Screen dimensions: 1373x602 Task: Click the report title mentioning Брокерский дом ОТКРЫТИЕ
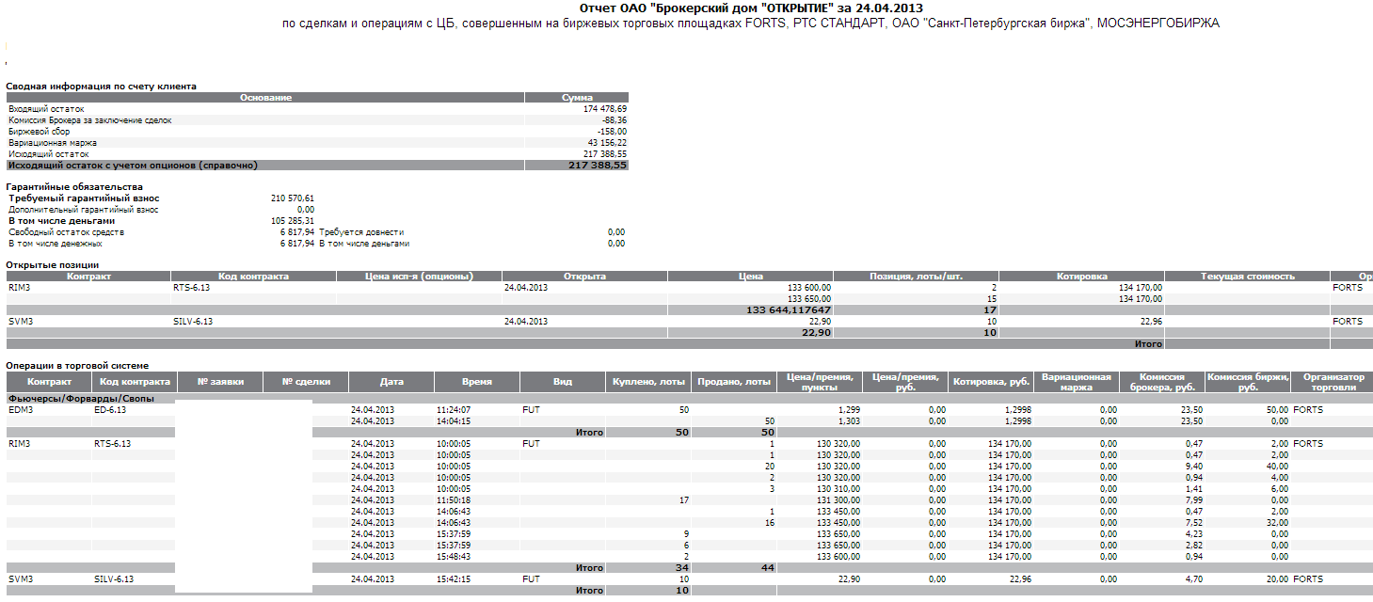click(x=750, y=8)
